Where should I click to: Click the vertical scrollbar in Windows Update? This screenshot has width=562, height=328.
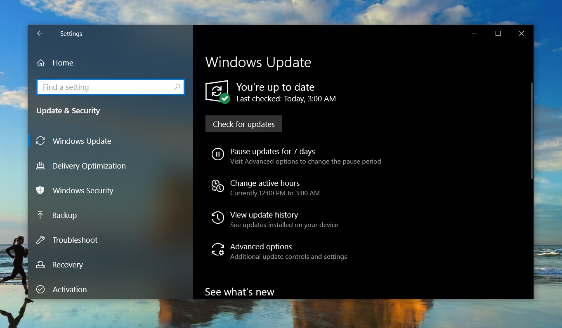click(x=532, y=131)
